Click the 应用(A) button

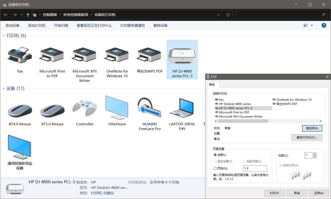tap(319, 193)
